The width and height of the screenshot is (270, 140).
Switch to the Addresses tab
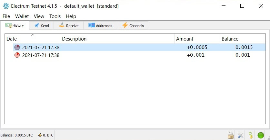coord(100,26)
